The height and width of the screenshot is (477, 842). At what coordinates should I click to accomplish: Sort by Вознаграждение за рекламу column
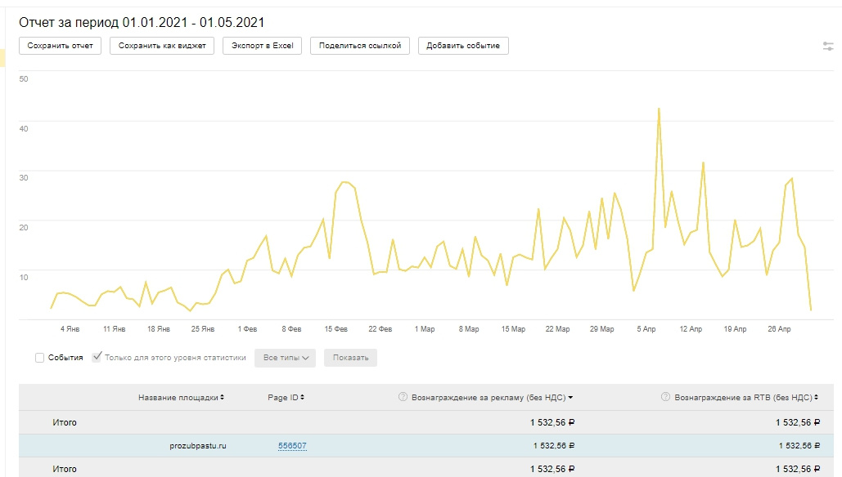coord(493,397)
